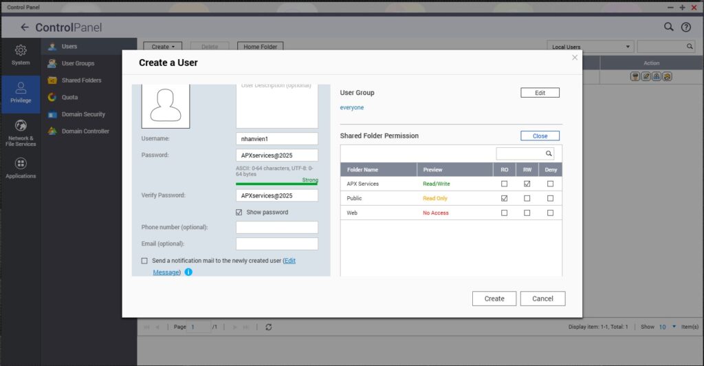Viewport: 704px width, 366px height.
Task: Open the Shared Folders menu item
Action: point(89,80)
